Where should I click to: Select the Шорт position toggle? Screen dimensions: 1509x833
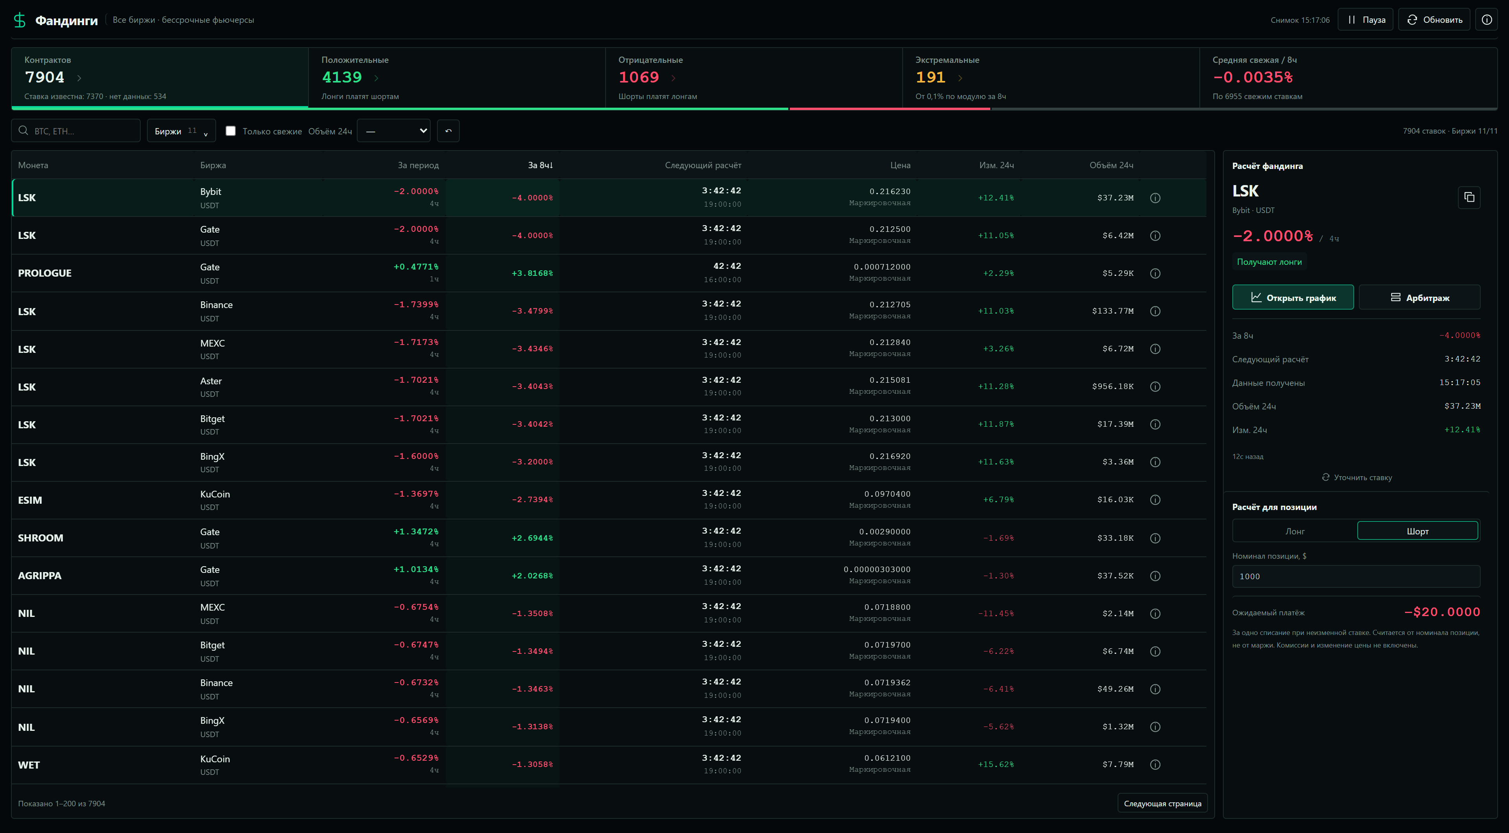(1417, 531)
